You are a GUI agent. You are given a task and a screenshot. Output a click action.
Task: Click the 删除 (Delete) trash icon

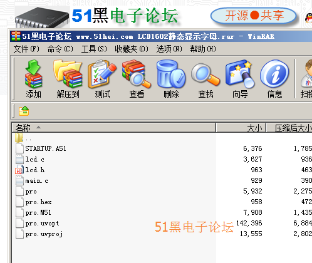coord(171,74)
